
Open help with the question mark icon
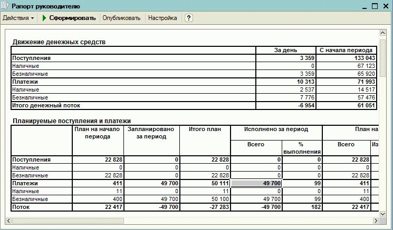tap(189, 18)
